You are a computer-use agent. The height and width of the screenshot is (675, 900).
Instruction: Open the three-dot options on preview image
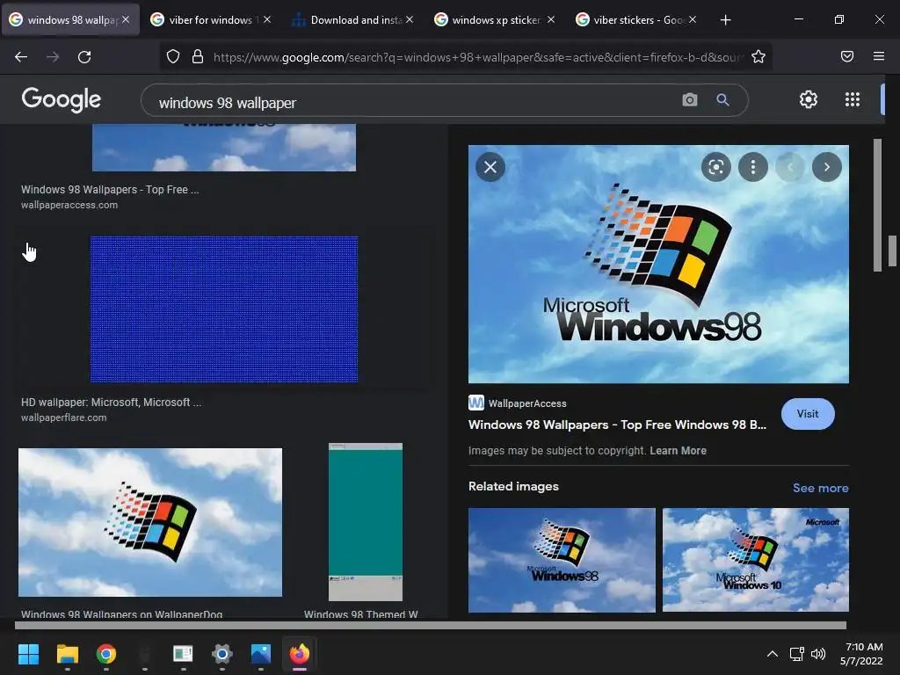click(x=753, y=167)
